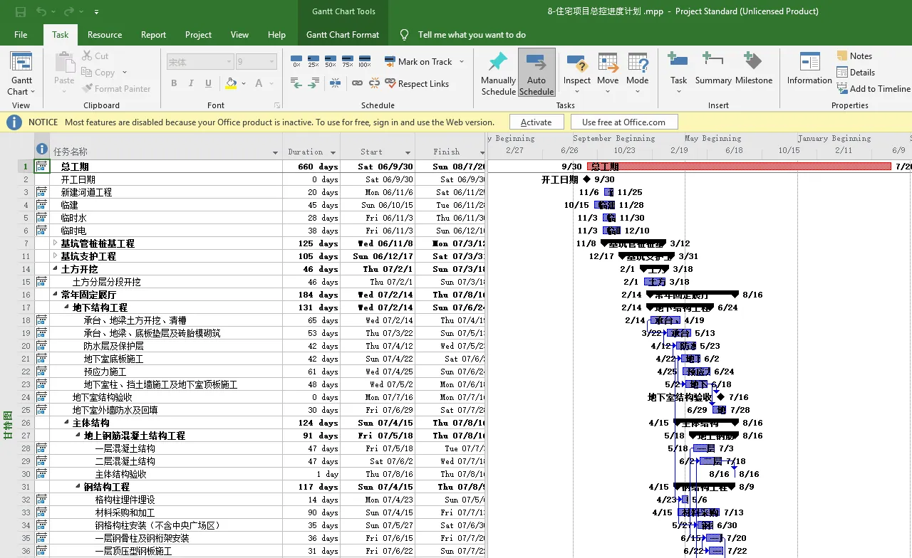Set task to 25% complete
This screenshot has width=912, height=558.
click(313, 61)
